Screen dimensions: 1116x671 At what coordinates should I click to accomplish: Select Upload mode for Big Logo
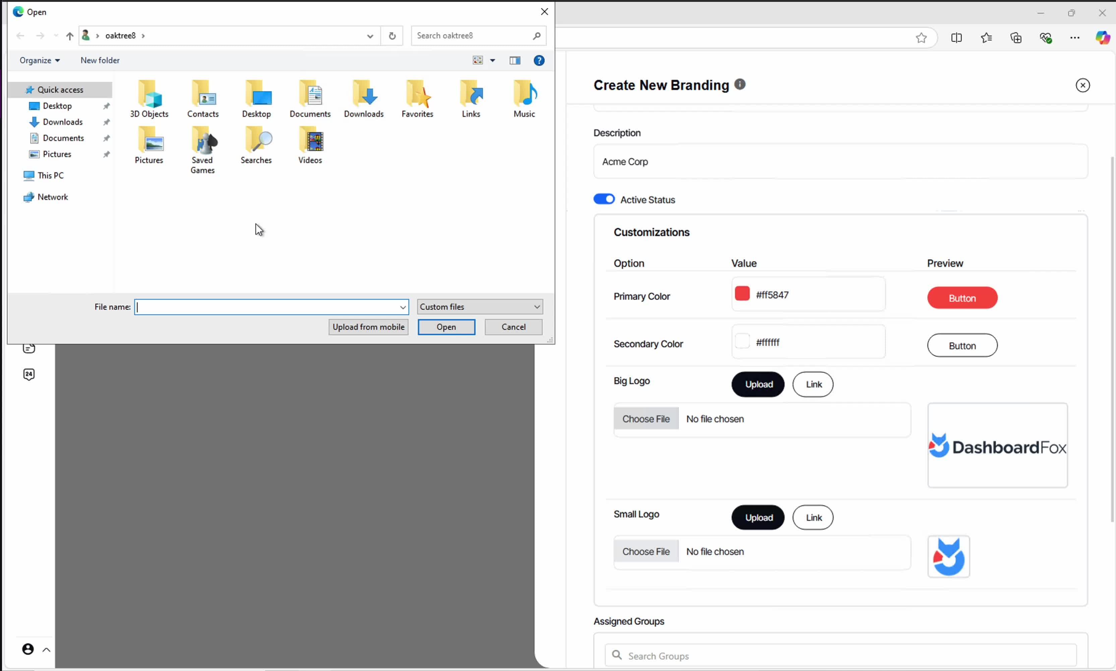tap(758, 384)
